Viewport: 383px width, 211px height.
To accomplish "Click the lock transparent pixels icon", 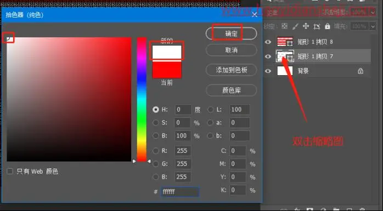I will [x=284, y=26].
